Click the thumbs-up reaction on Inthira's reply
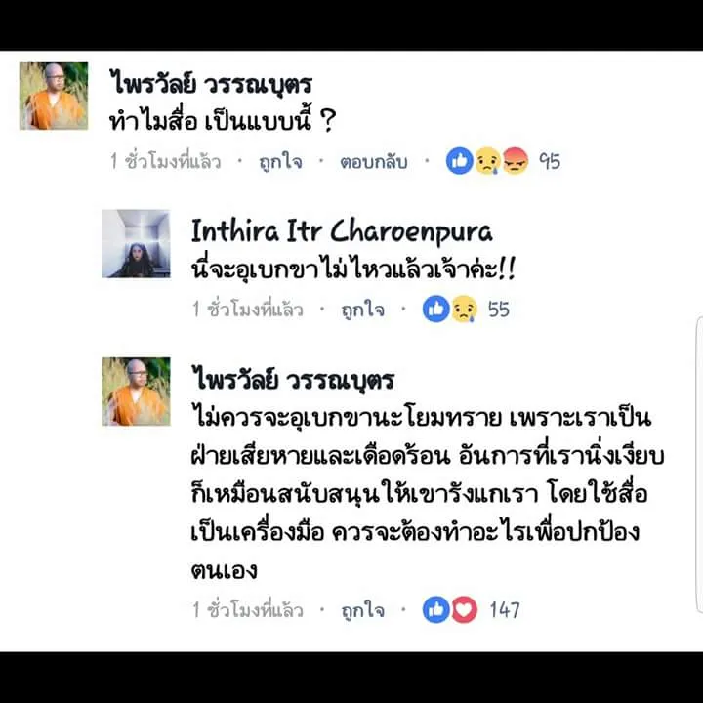 [x=435, y=309]
